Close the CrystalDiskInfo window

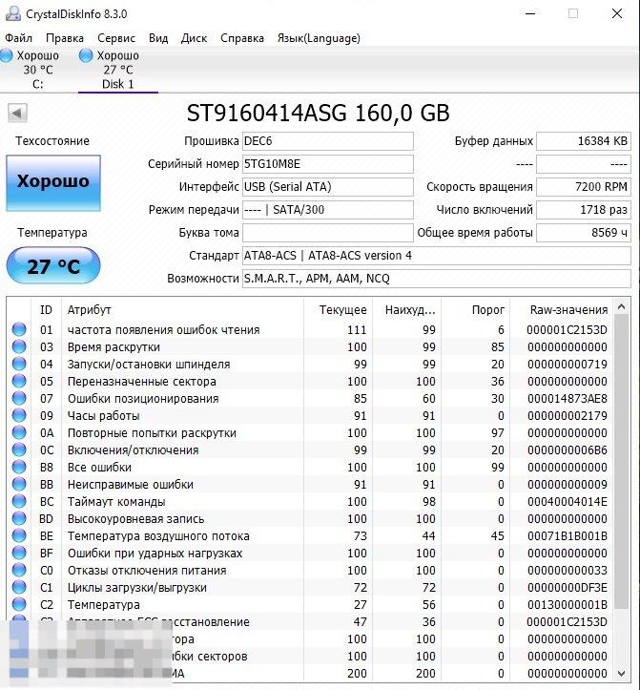click(617, 13)
